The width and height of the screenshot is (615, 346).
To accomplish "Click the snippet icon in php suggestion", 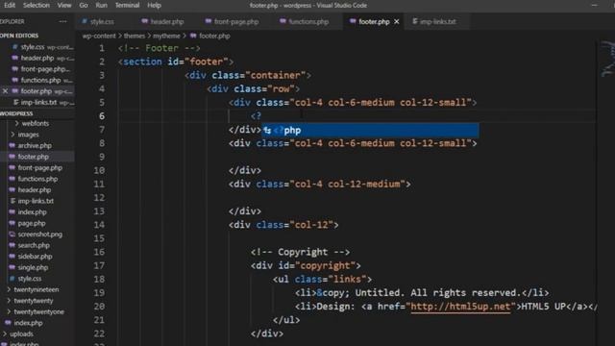I will (267, 131).
